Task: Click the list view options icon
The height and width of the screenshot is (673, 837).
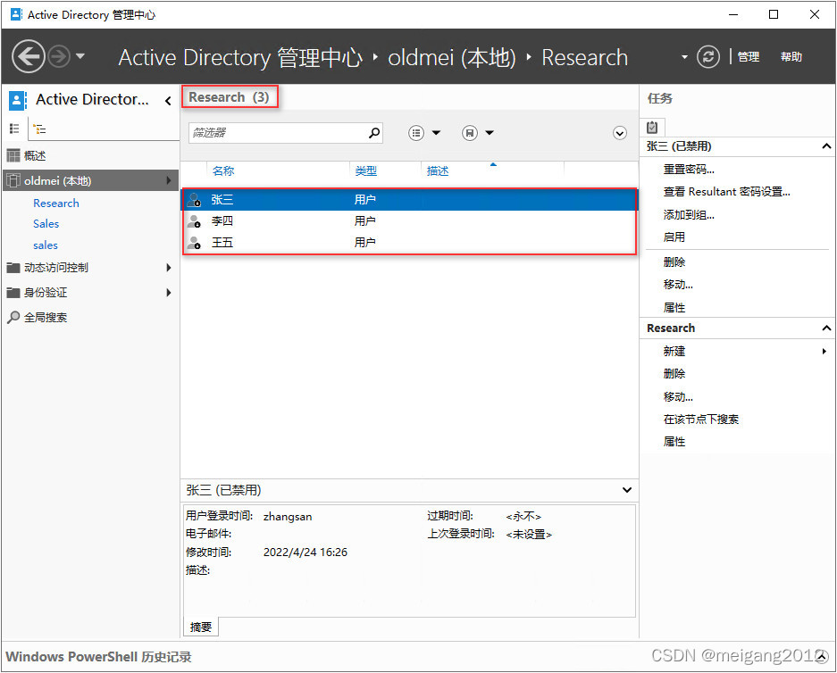Action: tap(416, 133)
